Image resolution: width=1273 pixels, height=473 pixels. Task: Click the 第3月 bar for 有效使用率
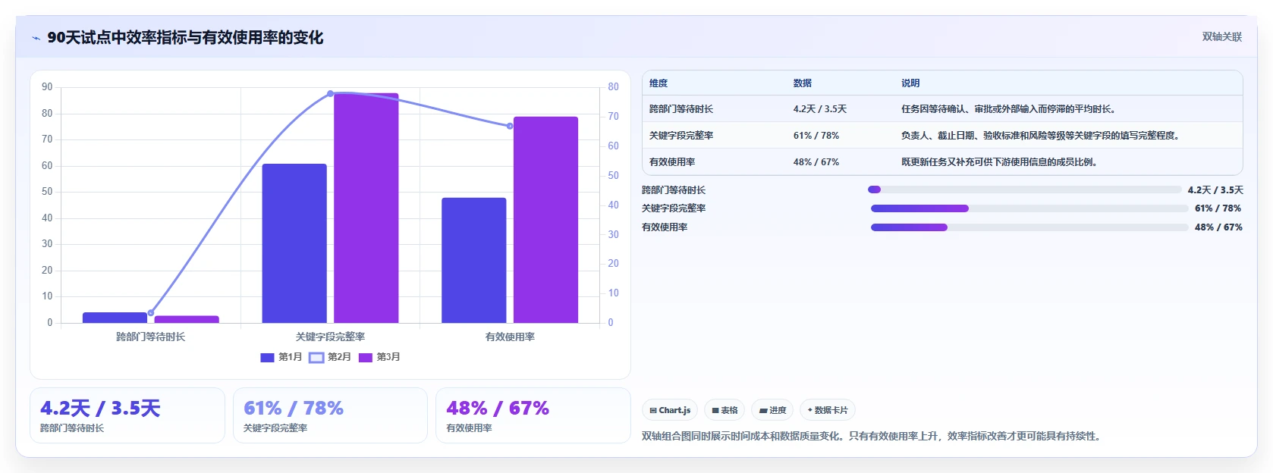(x=545, y=220)
